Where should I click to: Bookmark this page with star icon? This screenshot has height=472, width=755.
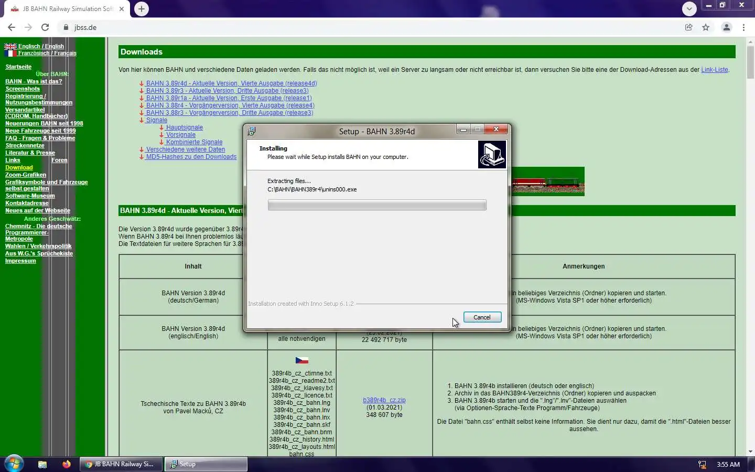coord(706,27)
